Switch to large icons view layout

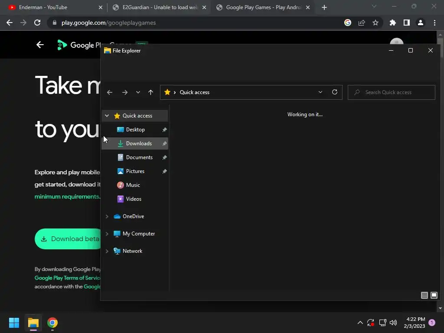(434, 295)
